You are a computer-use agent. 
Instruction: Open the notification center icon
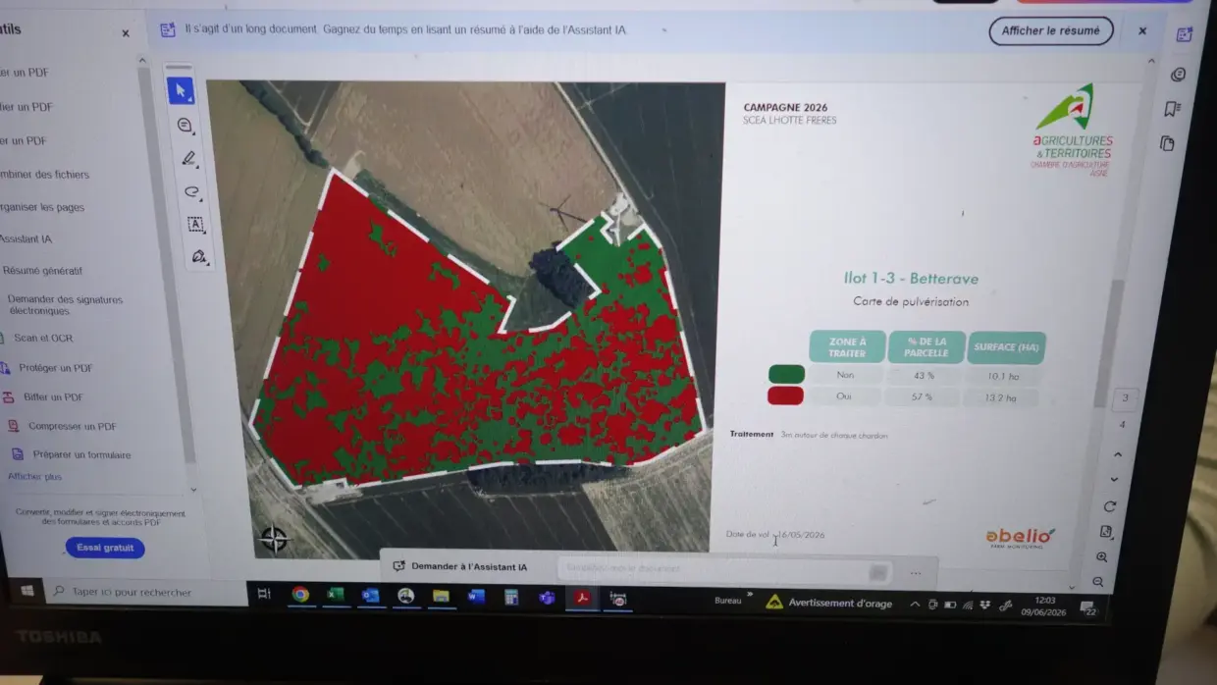pyautogui.click(x=1087, y=608)
